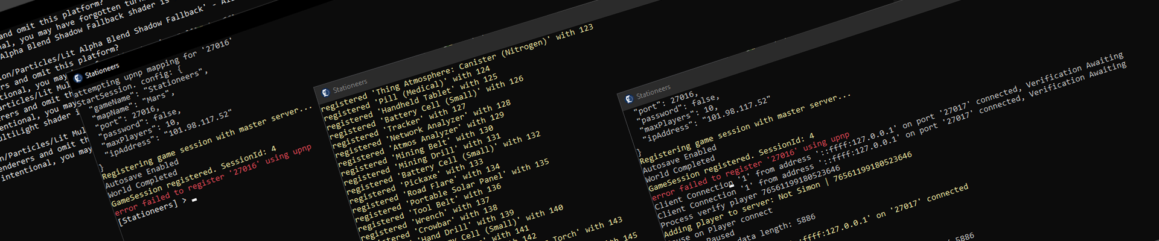Click 'Registering game session with master server' in right console
This screenshot has height=241, width=1159.
coord(745,127)
